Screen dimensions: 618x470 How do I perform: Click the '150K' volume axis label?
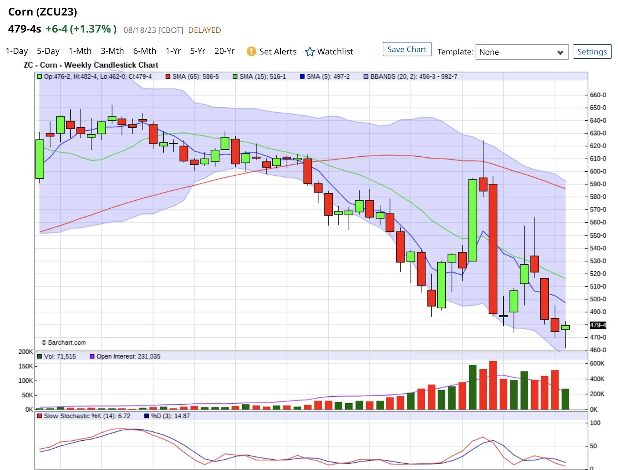(25, 366)
